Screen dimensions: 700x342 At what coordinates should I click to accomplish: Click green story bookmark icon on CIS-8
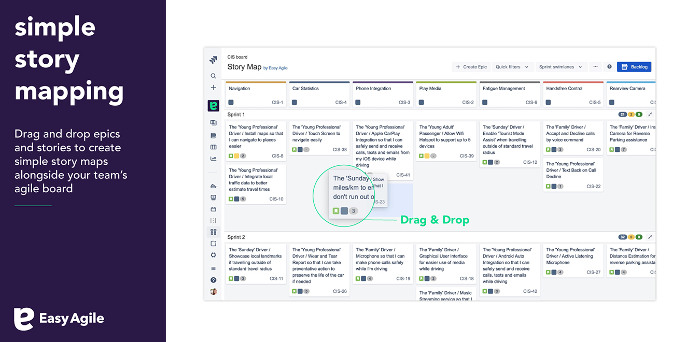[231, 156]
